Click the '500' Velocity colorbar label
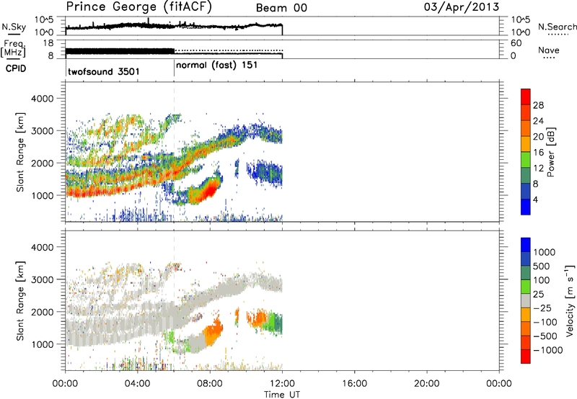This screenshot has width=577, height=399. [x=542, y=266]
